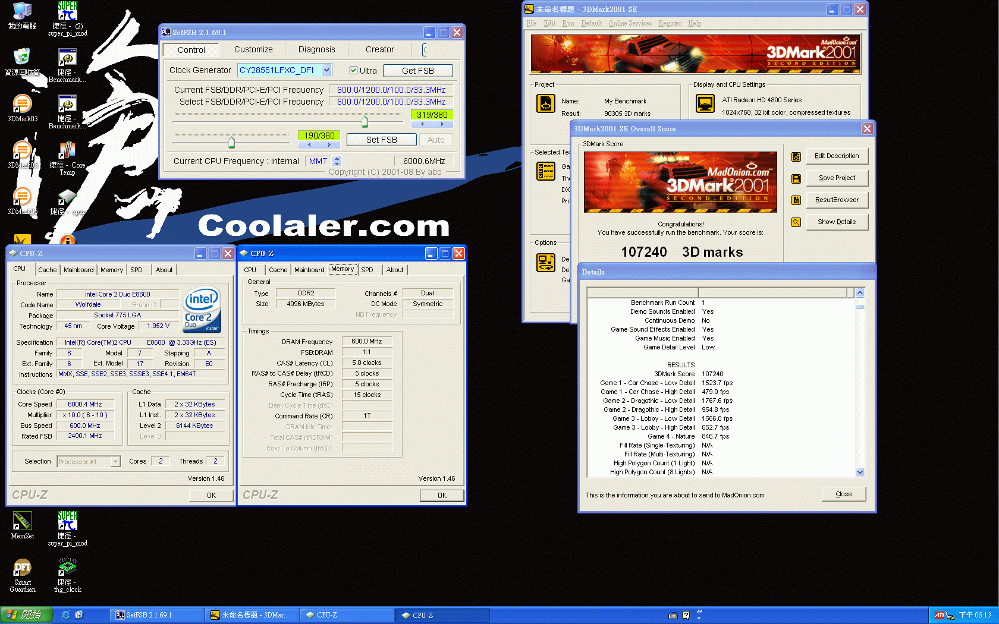
Task: Click the Project icon in 3DMark2001 window
Action: click(546, 103)
